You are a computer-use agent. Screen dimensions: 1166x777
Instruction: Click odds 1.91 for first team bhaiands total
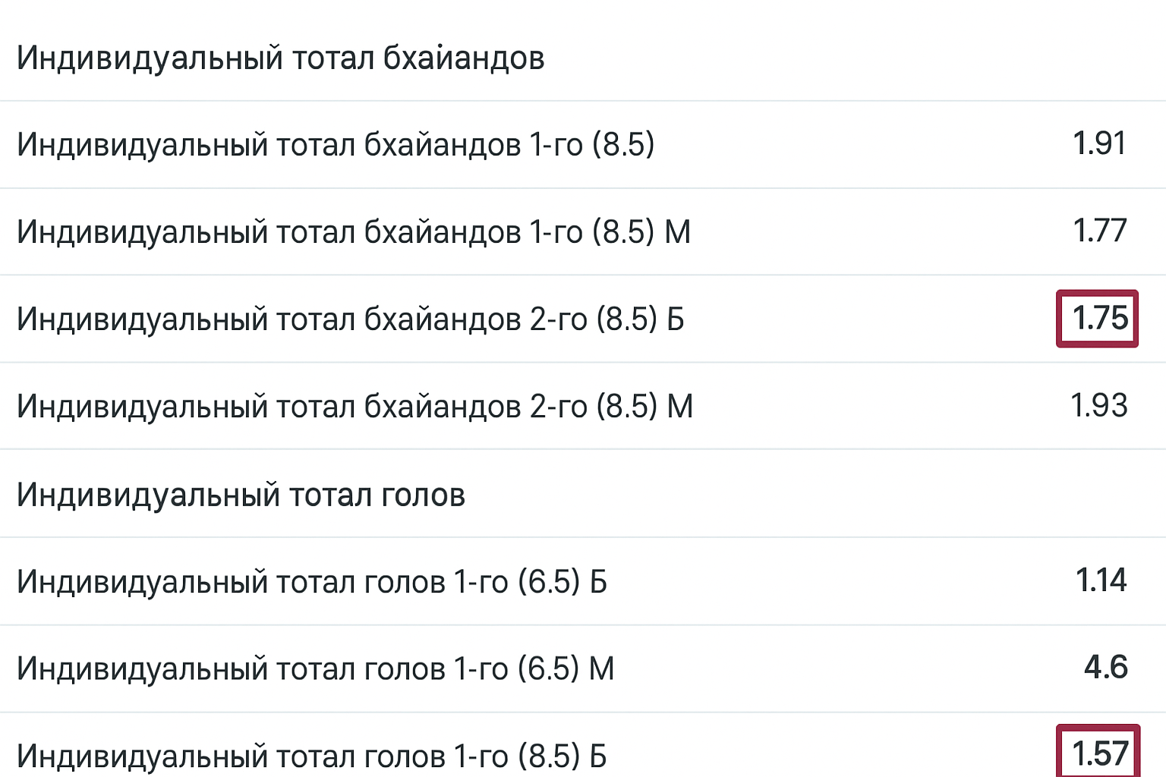[1098, 144]
